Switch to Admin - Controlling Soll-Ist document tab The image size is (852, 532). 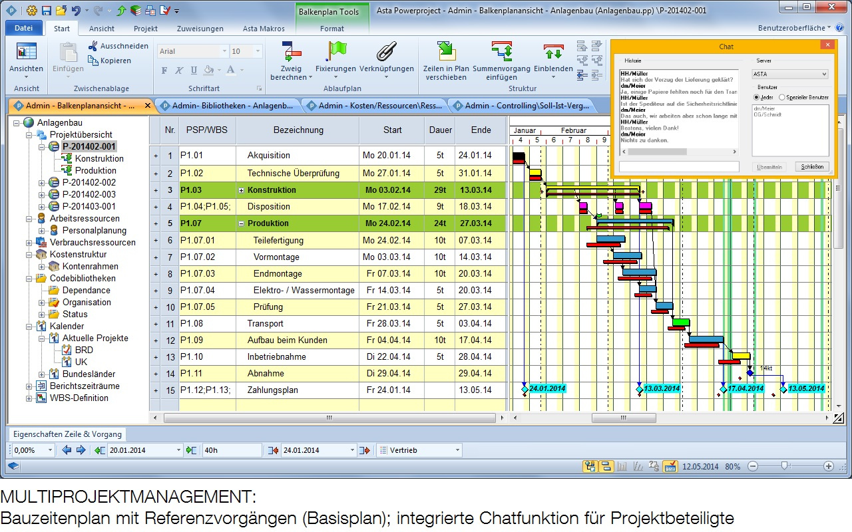point(521,106)
